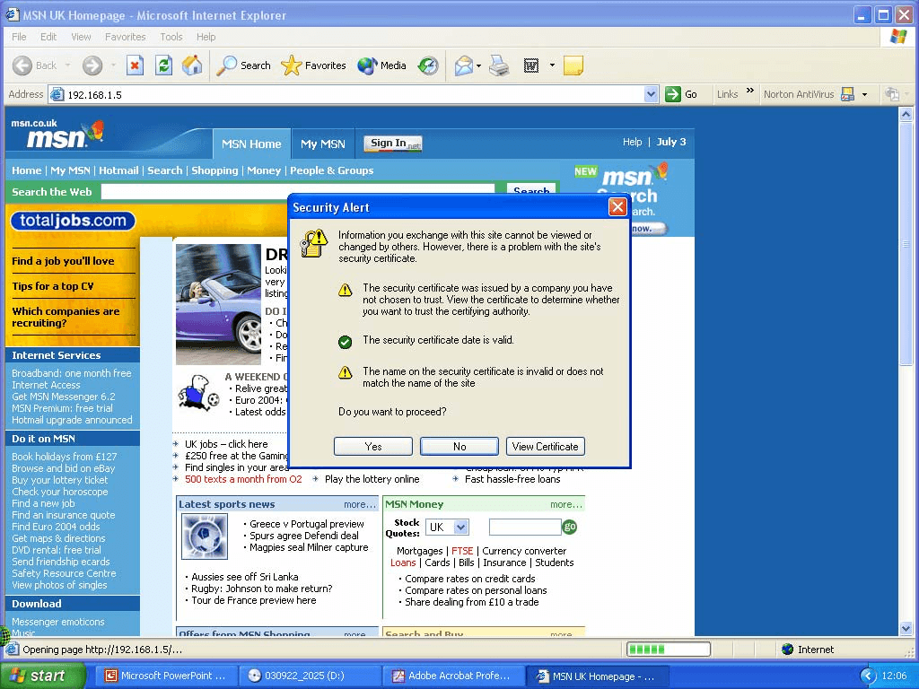Image resolution: width=919 pixels, height=689 pixels.
Task: Open the 030922_2025 (D:) taskbar button
Action: coord(310,676)
